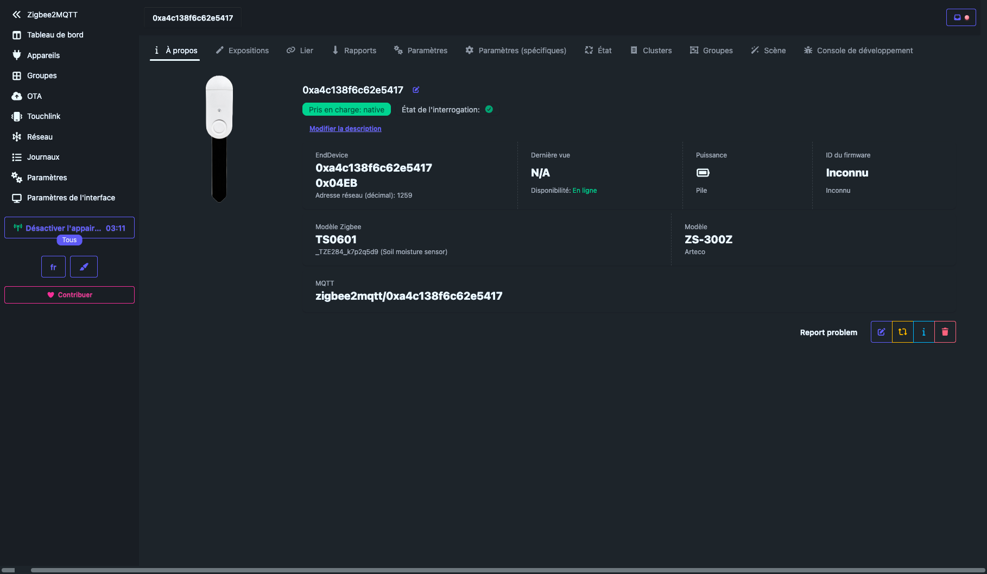Expand the Tous pairing target selector

coord(69,240)
